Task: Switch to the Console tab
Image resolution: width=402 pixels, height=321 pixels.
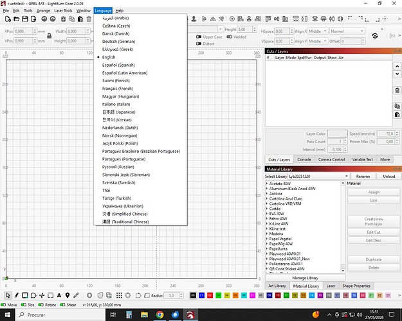Action: tap(304, 159)
